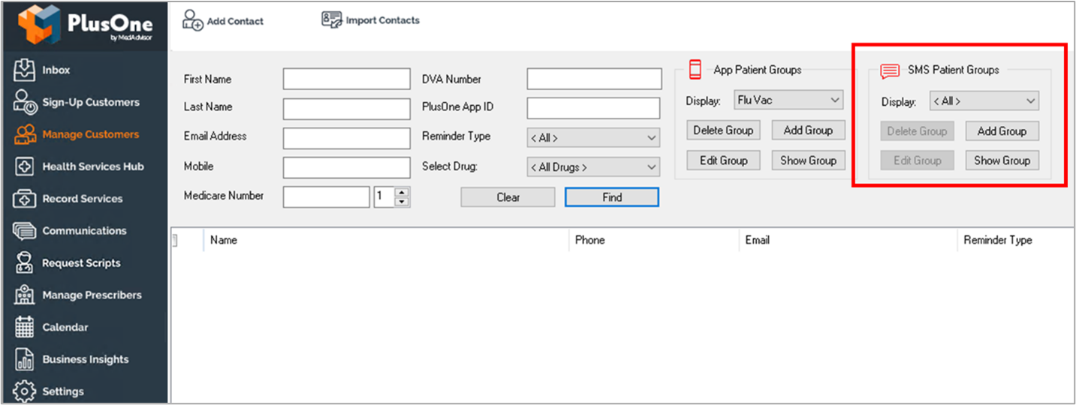Click the Find button

[612, 197]
